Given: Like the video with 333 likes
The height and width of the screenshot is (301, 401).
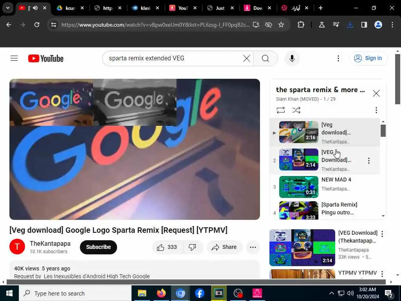Looking at the screenshot, I should pyautogui.click(x=167, y=247).
